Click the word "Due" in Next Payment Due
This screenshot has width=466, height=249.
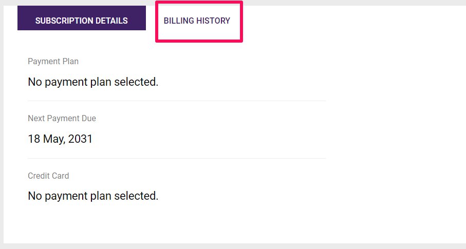point(88,119)
